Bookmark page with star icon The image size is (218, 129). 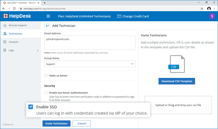202,8
